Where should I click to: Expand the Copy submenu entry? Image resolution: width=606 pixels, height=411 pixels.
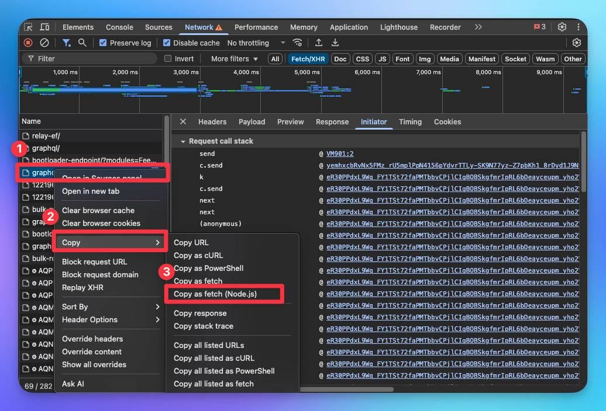point(110,242)
